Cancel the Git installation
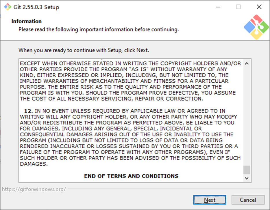This screenshot has width=270, height=210. click(x=248, y=200)
